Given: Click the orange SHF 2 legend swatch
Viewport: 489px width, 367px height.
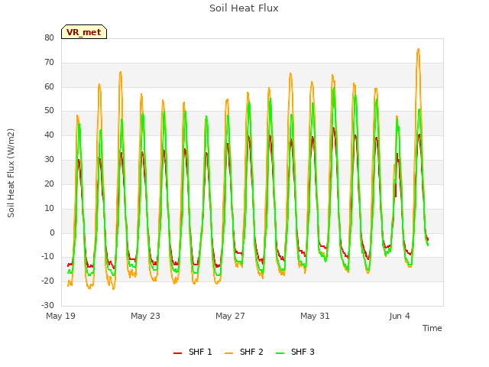Looking at the screenshot, I should (x=228, y=352).
